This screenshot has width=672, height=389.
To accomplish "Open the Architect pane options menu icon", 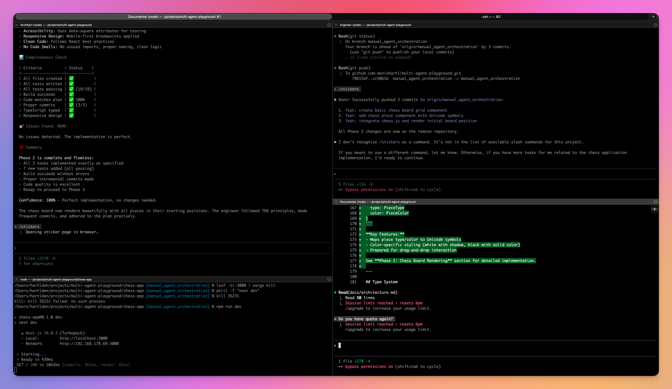I will pyautogui.click(x=329, y=25).
